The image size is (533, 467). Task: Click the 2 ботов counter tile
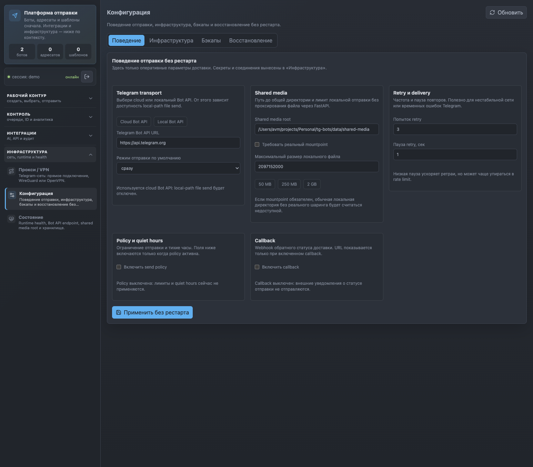(x=22, y=52)
